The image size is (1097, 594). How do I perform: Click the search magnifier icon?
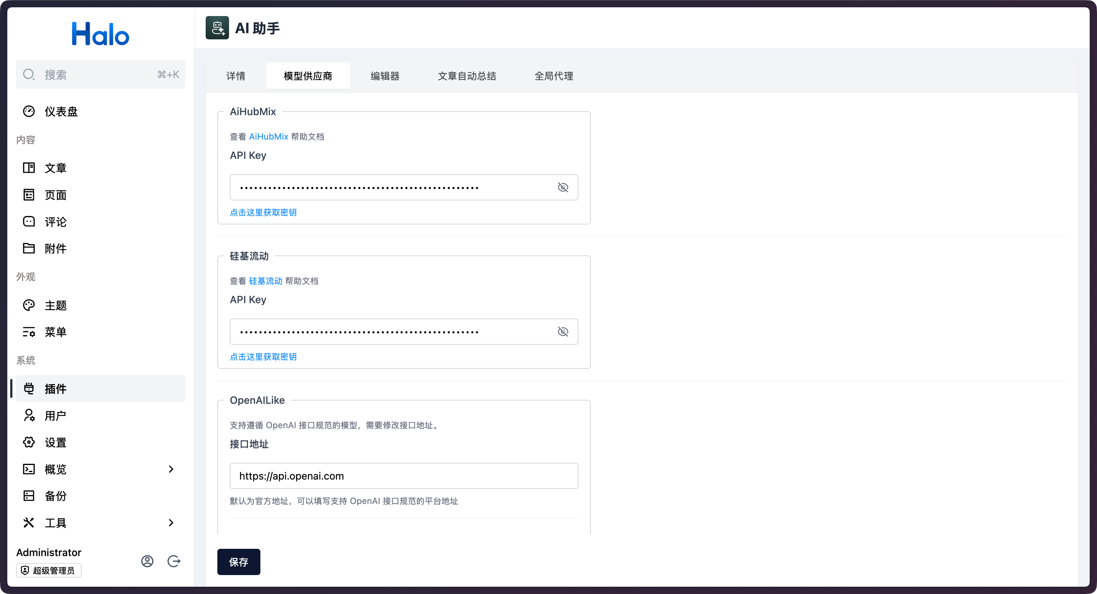(29, 74)
